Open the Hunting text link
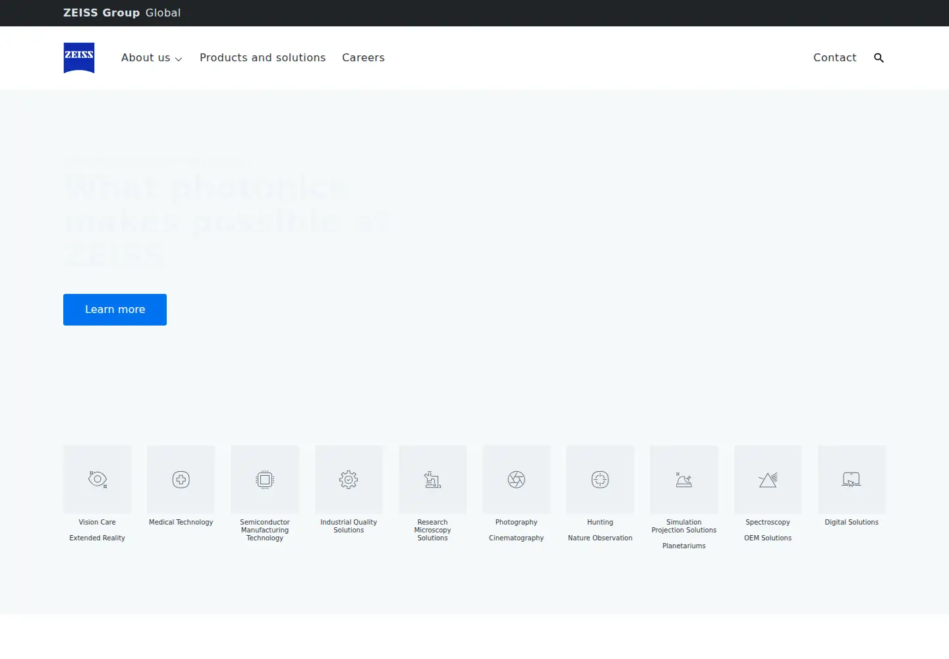 [600, 522]
